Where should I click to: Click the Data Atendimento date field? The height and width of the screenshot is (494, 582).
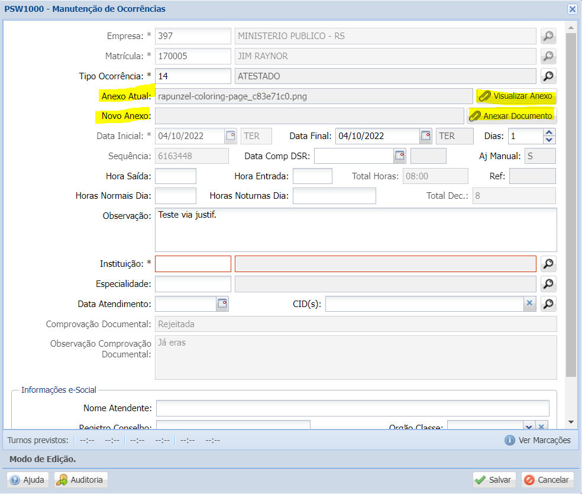[186, 304]
